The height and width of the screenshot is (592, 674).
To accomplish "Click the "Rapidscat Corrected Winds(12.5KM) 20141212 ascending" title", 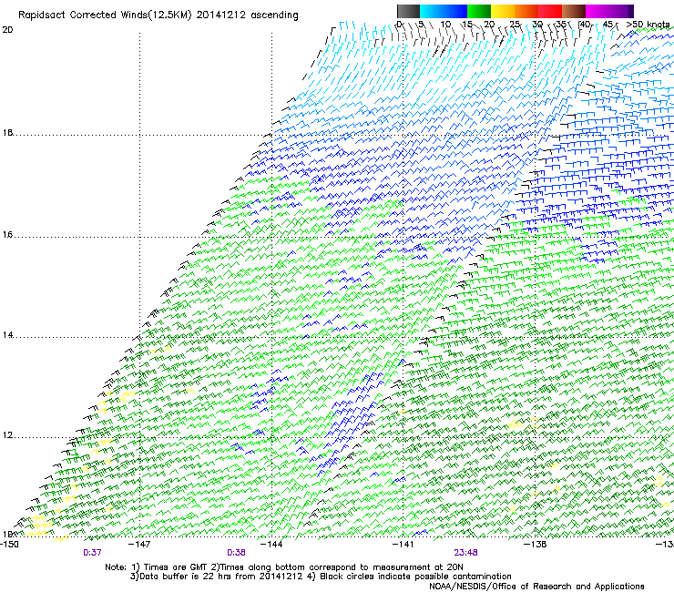I will (x=158, y=15).
